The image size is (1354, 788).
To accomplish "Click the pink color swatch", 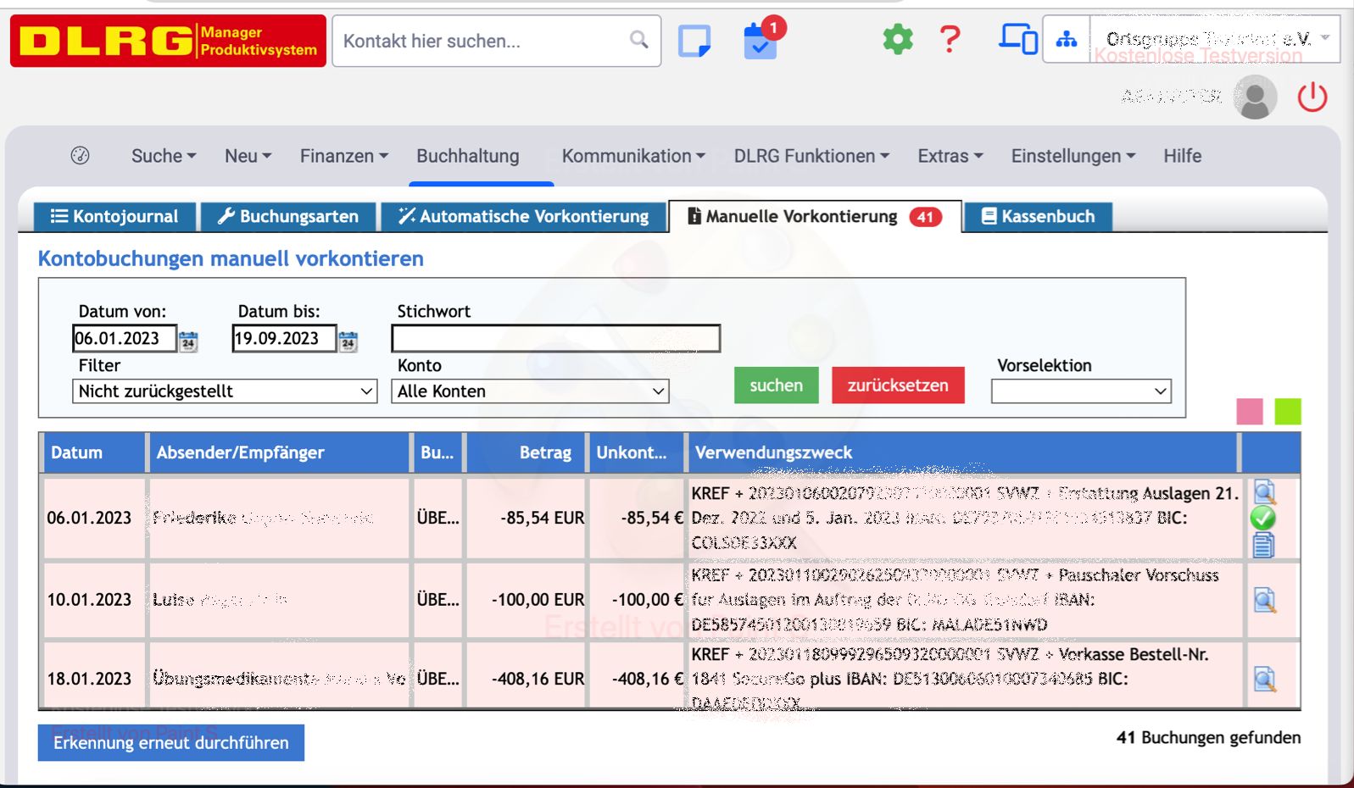I will (x=1250, y=411).
